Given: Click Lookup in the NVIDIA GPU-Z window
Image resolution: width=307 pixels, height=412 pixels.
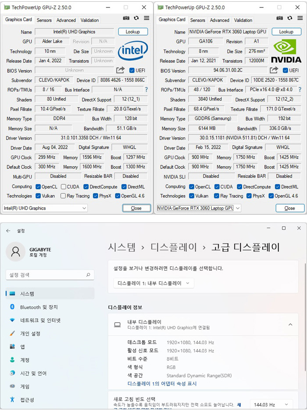Looking at the screenshot, I should point(286,32).
